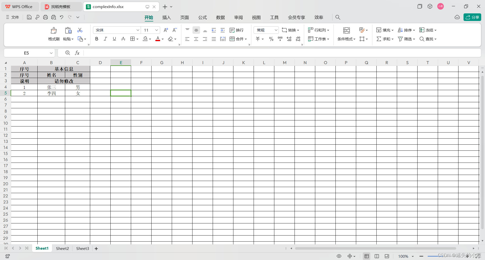Click the 筛选 filter button
485x260 pixels.
406,39
